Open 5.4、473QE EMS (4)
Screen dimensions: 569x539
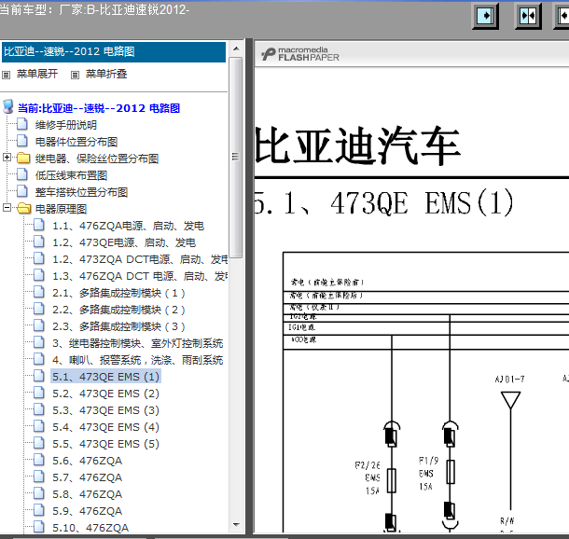pyautogui.click(x=105, y=427)
